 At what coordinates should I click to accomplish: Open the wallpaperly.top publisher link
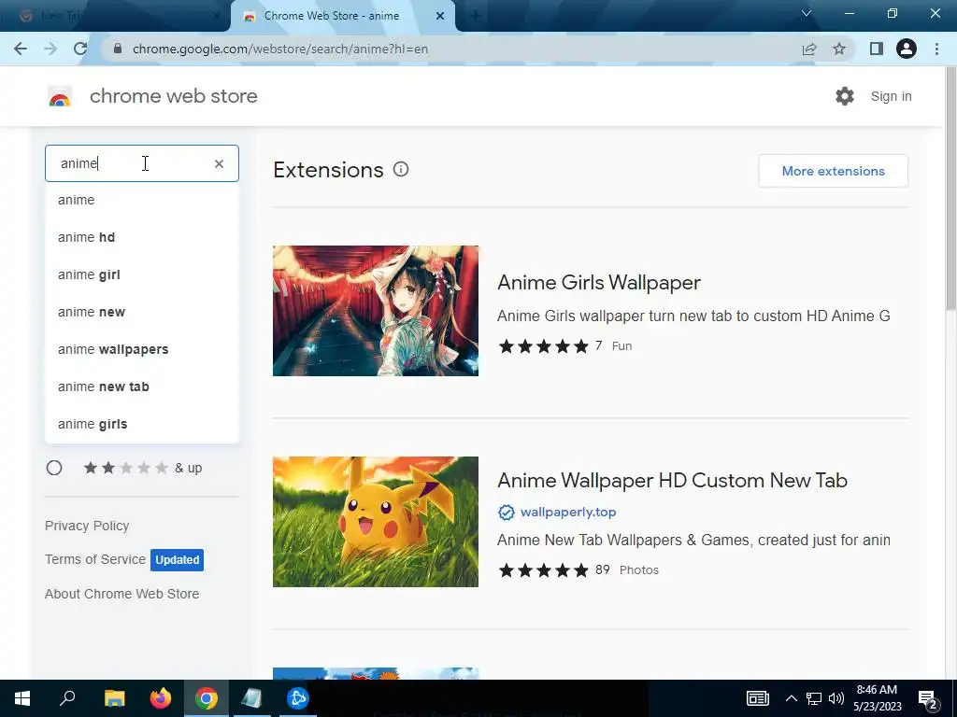point(568,513)
